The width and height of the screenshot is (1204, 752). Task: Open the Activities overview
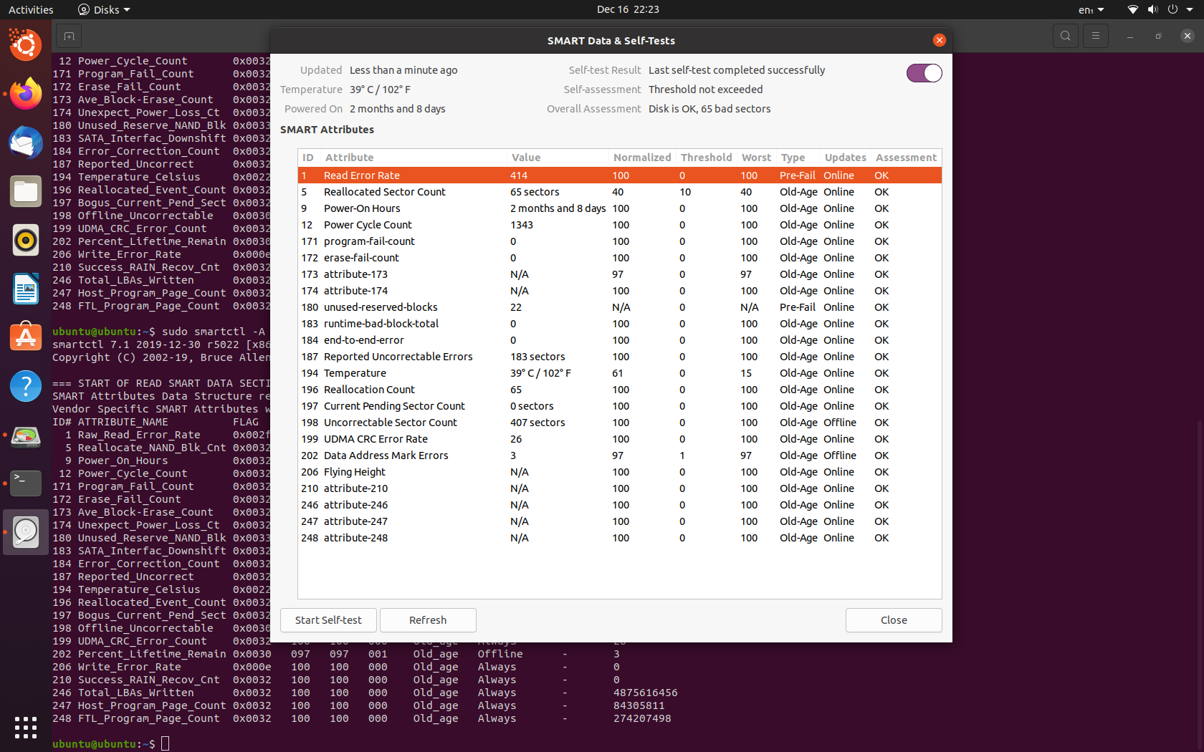31,9
